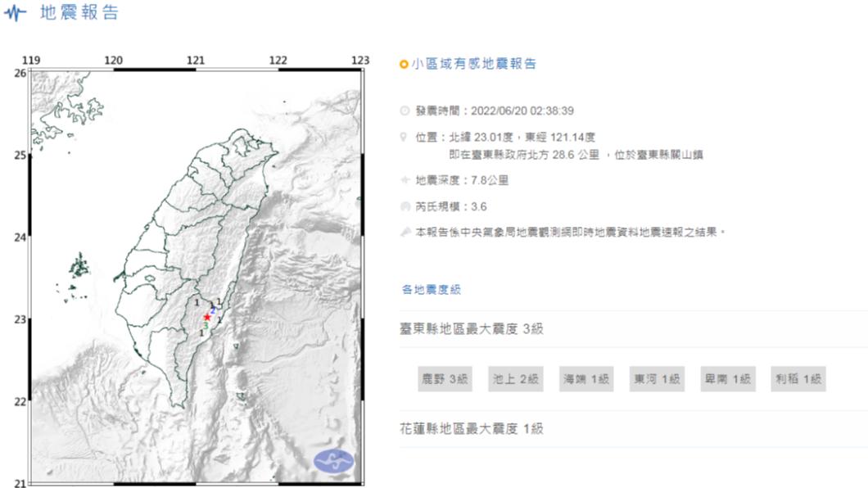Open the 各地震度級 link

click(x=432, y=289)
